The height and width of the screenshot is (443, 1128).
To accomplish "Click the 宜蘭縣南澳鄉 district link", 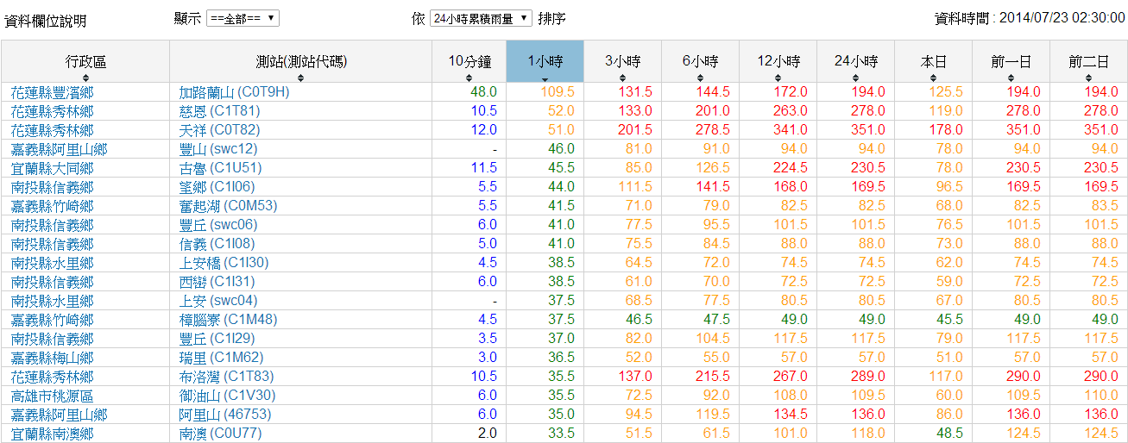I will 52,434.
